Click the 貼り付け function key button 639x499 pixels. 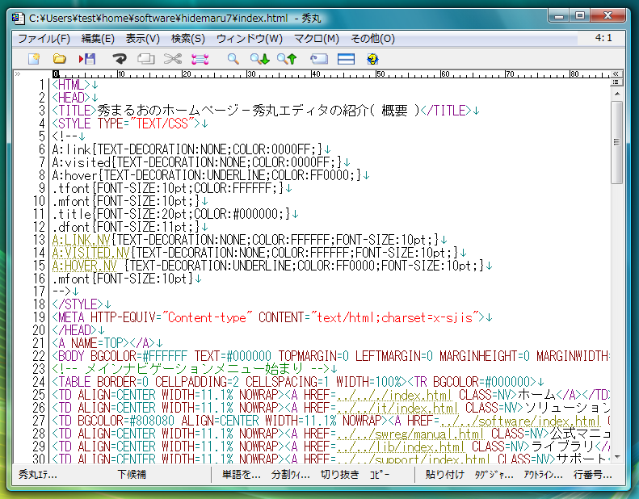pos(444,475)
